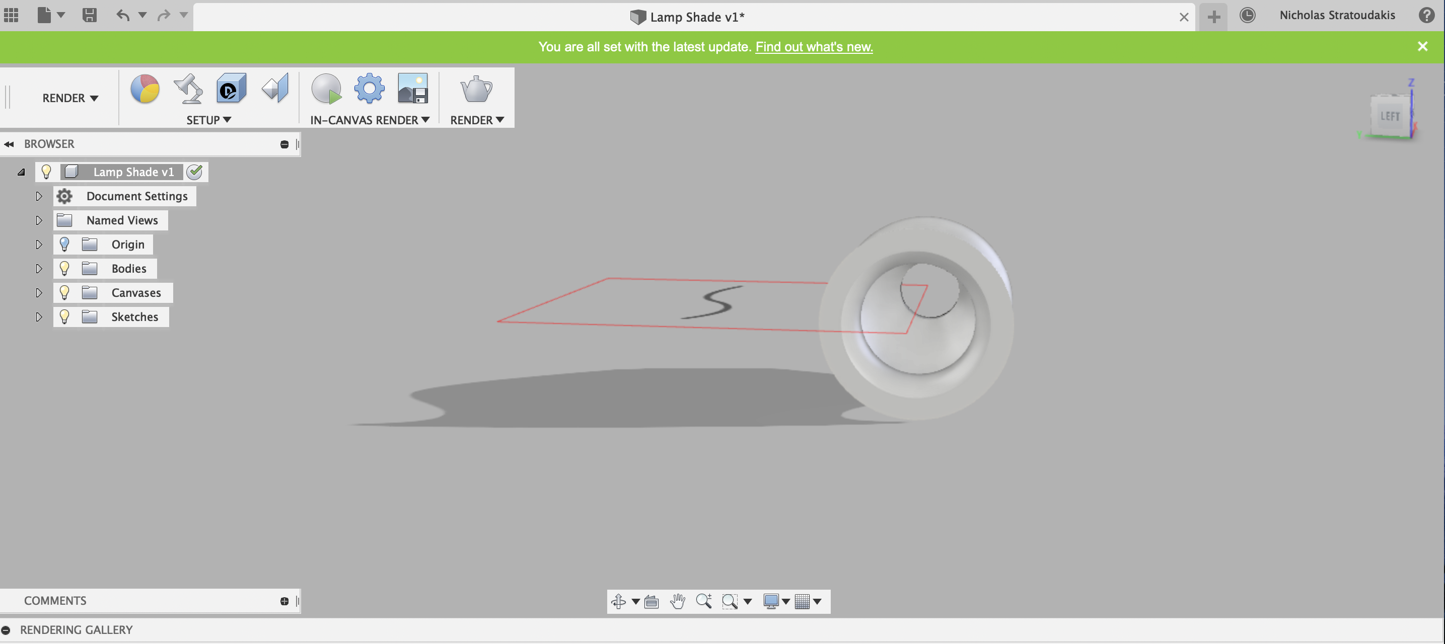Click the 'Find out what's new' link
The image size is (1445, 644).
813,46
